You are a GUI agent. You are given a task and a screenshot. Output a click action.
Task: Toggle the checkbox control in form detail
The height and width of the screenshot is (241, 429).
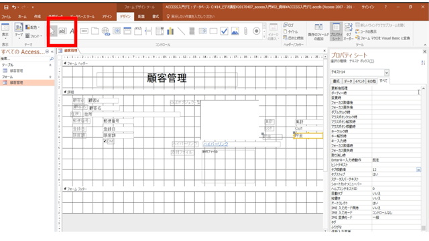[105, 141]
